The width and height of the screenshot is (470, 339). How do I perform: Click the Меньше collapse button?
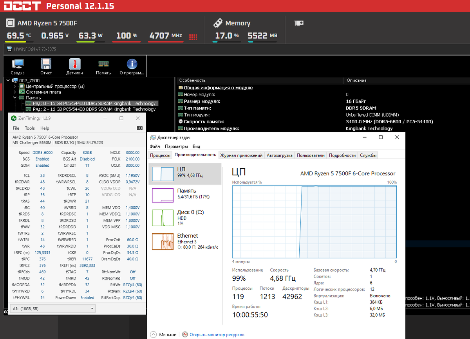point(163,335)
